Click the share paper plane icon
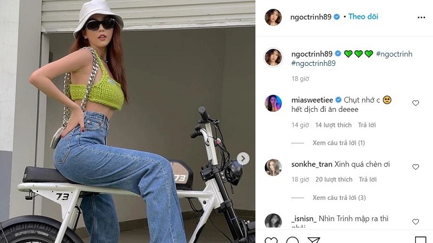433x243 pixels. click(314, 240)
